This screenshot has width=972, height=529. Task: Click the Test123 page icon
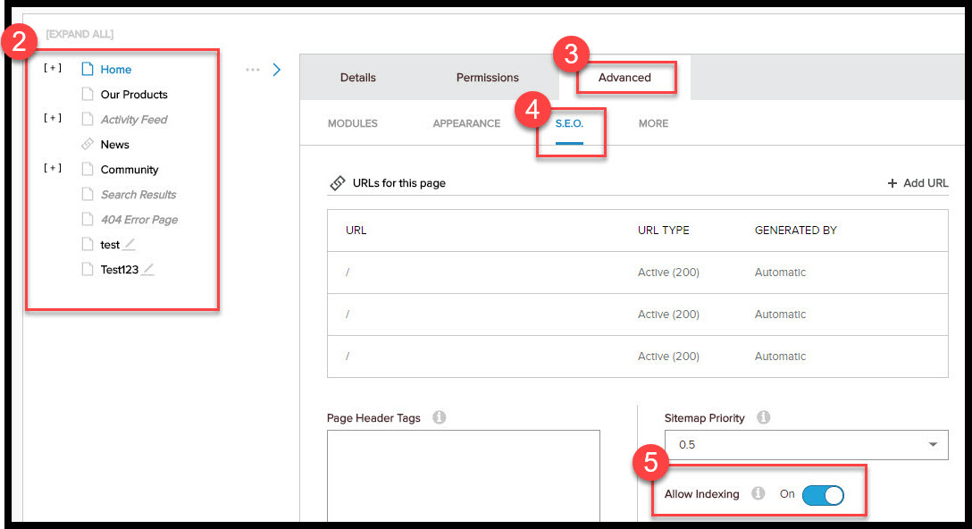[x=88, y=269]
